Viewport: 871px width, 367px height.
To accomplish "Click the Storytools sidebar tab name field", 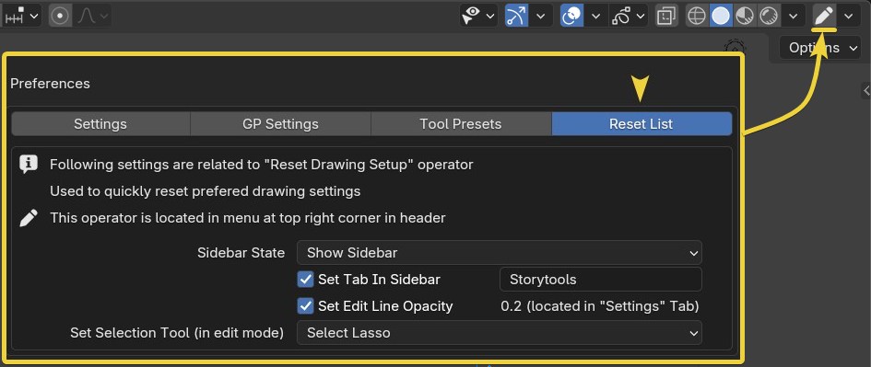I will (x=601, y=280).
